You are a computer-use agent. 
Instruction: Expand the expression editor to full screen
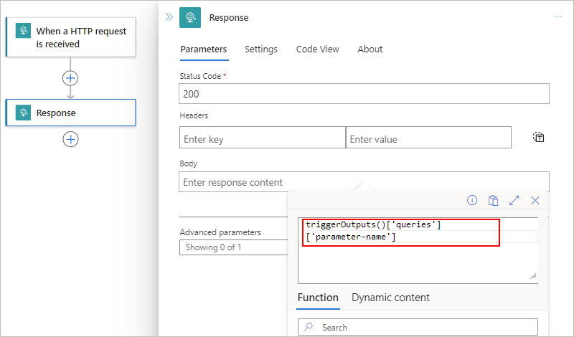[x=514, y=201]
